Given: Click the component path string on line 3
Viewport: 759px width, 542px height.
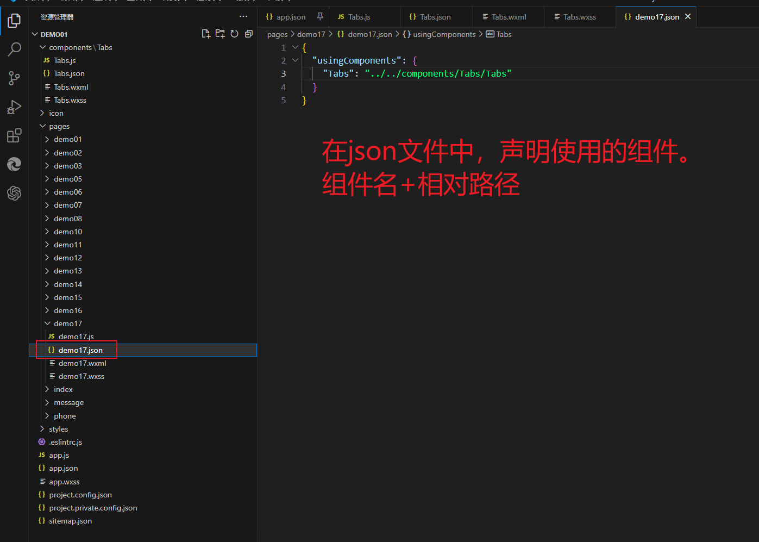Looking at the screenshot, I should [x=438, y=73].
